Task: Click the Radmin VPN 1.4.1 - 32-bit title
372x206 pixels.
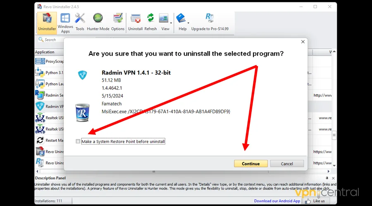Action: coord(136,73)
